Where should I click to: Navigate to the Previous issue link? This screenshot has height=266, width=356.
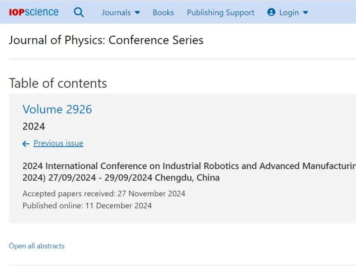pos(58,143)
